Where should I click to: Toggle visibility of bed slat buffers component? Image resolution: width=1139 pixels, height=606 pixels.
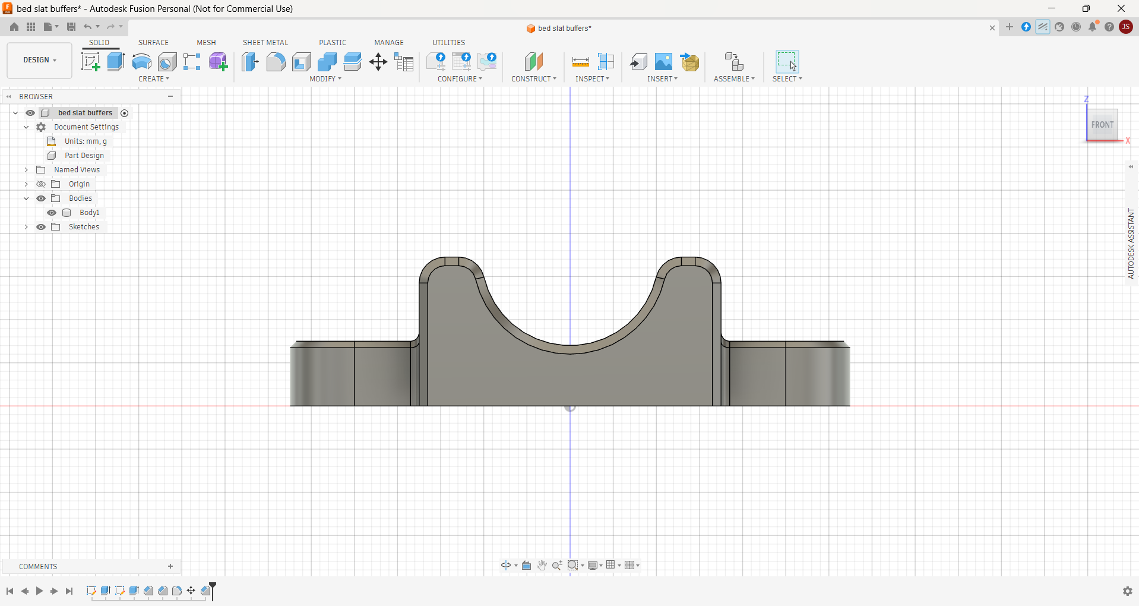[x=30, y=113]
